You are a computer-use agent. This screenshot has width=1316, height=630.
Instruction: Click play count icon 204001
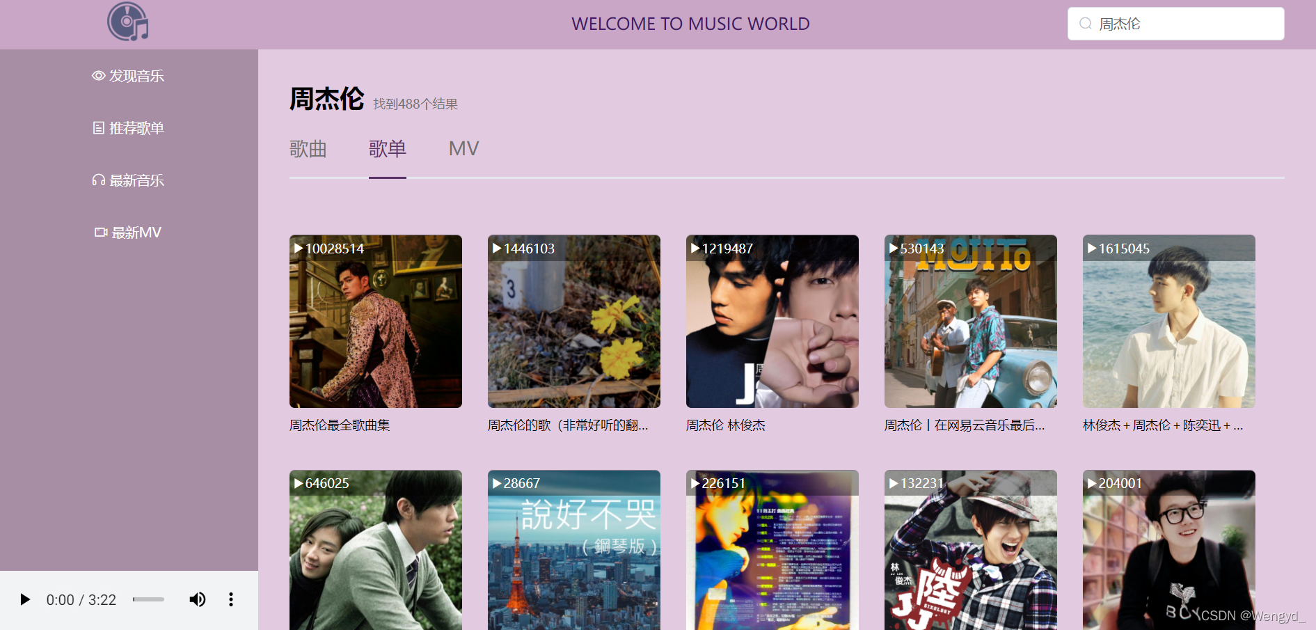(x=1092, y=483)
